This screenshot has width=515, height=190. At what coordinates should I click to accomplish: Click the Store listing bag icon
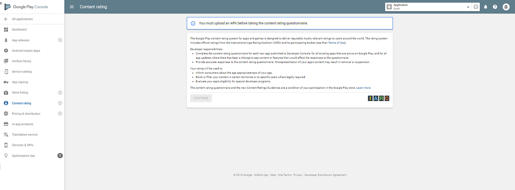click(x=6, y=93)
